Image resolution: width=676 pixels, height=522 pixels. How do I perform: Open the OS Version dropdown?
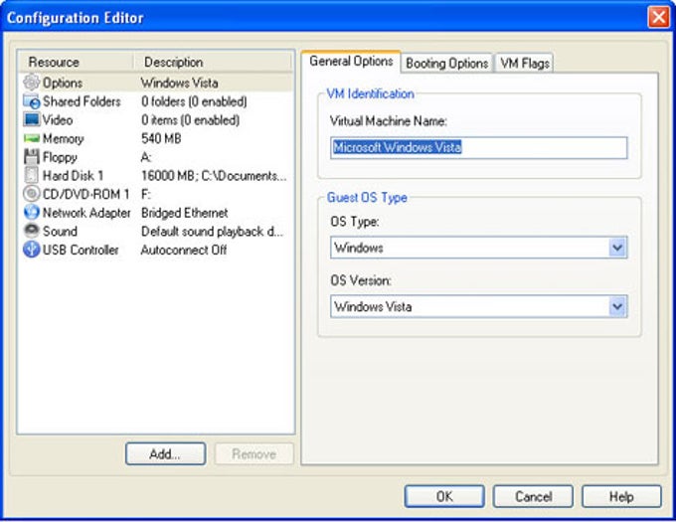617,306
